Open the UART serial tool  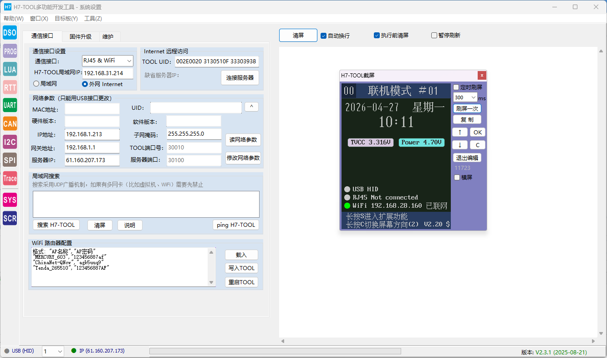(10, 105)
